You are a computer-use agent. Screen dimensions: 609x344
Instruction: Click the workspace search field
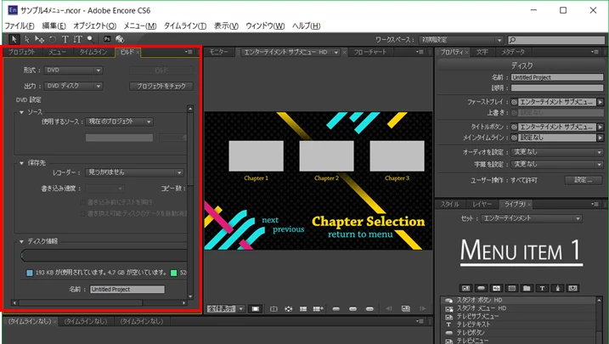(x=556, y=40)
